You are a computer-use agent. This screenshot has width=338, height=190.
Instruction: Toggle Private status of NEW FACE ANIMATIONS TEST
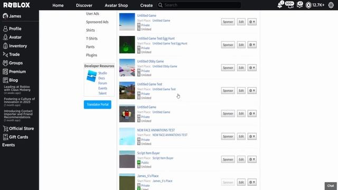point(143,139)
